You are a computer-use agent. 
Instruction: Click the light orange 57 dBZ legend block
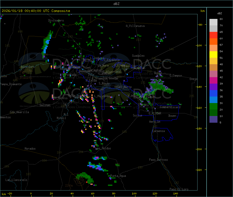click(x=213, y=48)
